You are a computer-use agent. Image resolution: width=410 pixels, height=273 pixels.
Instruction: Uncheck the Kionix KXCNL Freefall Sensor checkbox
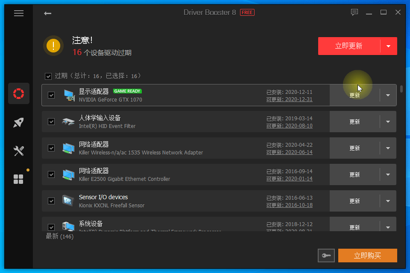coord(51,201)
